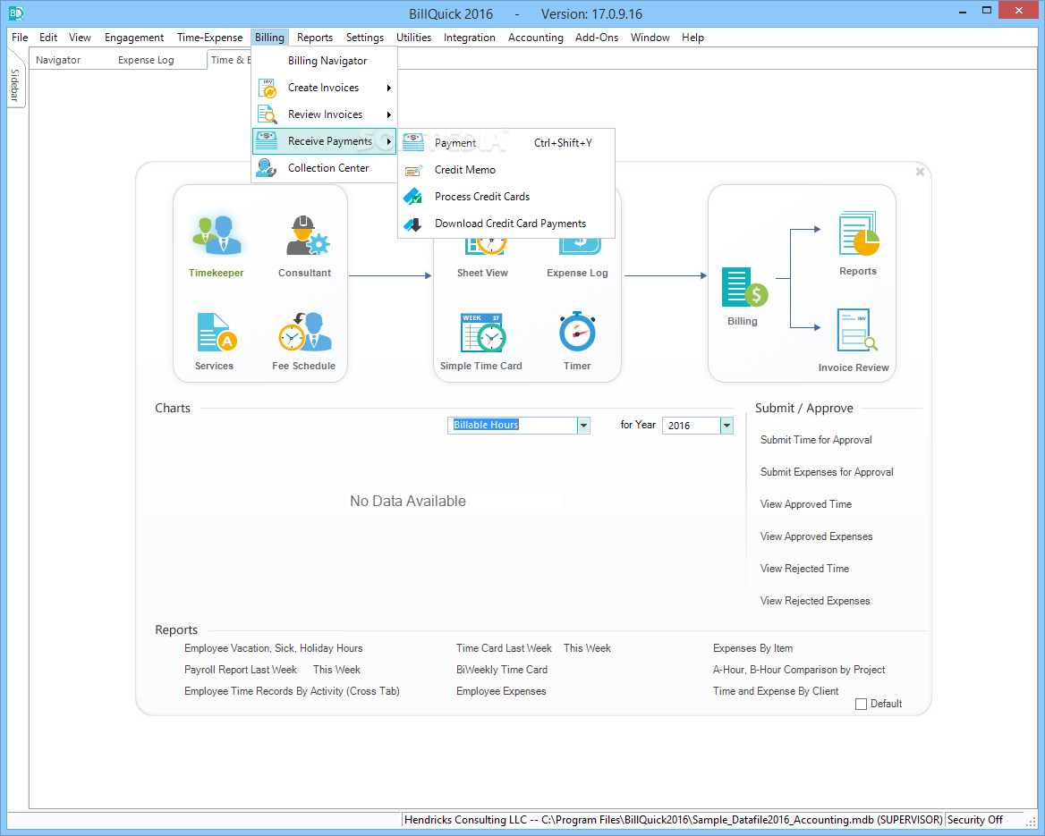Open the Billable Hours chart dropdown
1045x836 pixels.
coord(584,425)
